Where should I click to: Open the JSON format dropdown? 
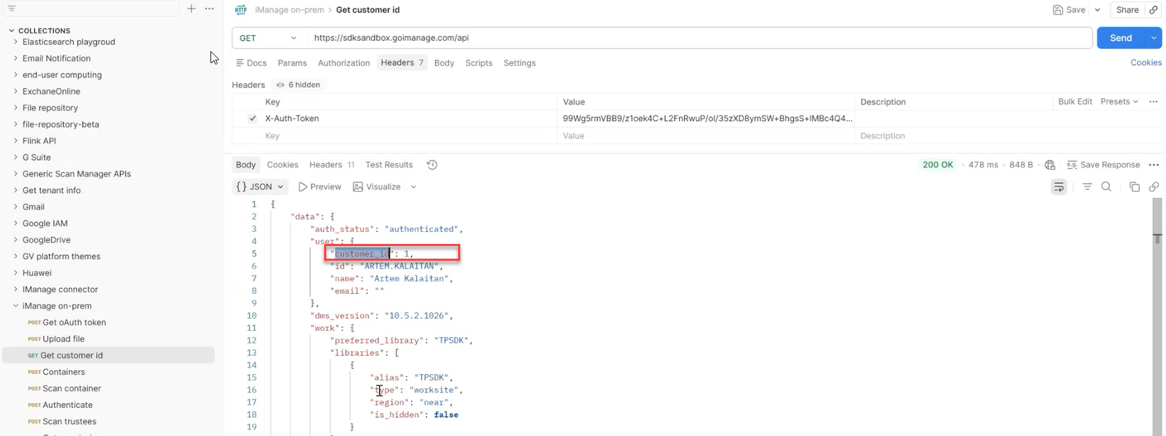(260, 186)
